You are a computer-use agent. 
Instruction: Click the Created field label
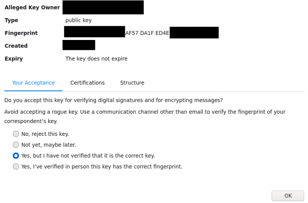tap(16, 46)
